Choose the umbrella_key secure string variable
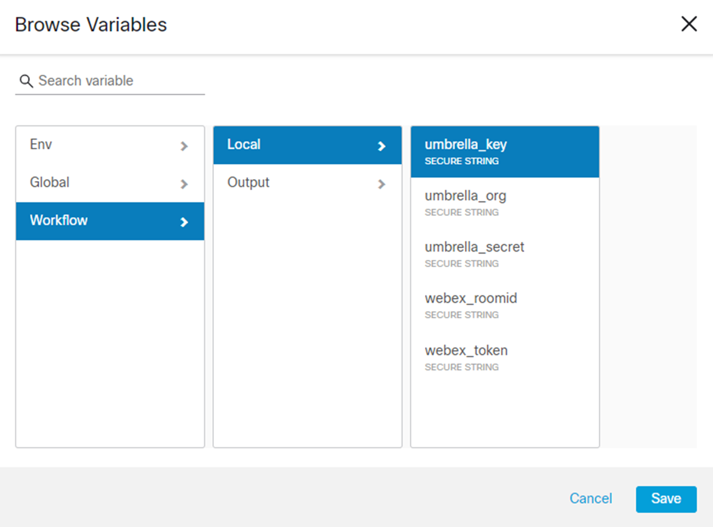713x527 pixels. tap(505, 152)
